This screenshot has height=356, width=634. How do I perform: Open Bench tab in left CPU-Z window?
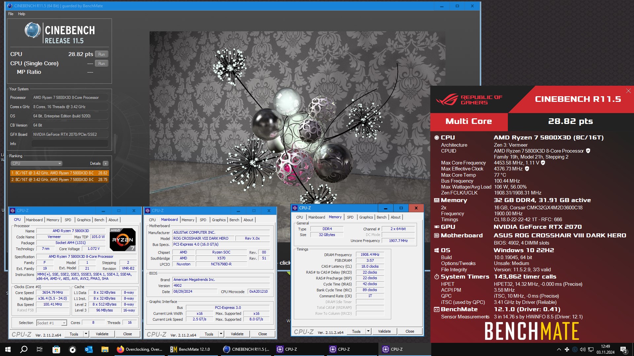(99, 220)
